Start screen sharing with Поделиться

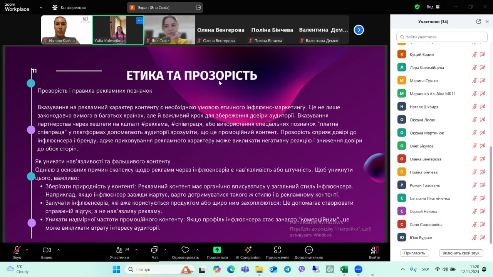(x=217, y=252)
